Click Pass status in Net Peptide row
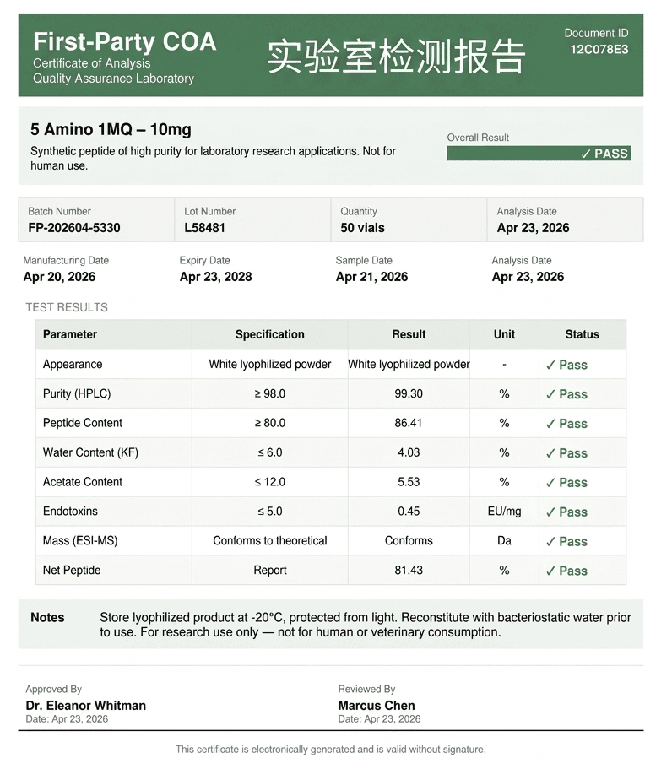The width and height of the screenshot is (672, 769). 566,571
